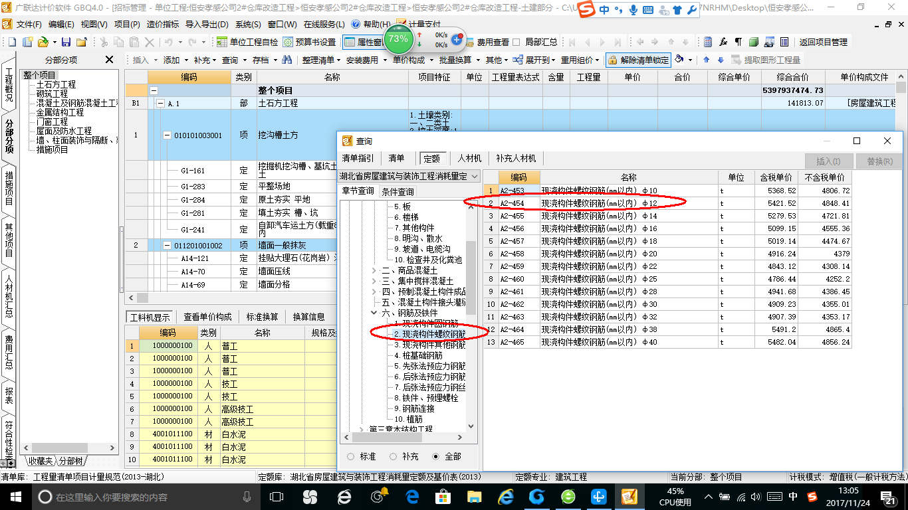Viewport: 908px width, 510px height.
Task: Open the 添加 dropdown menu
Action: pos(174,60)
